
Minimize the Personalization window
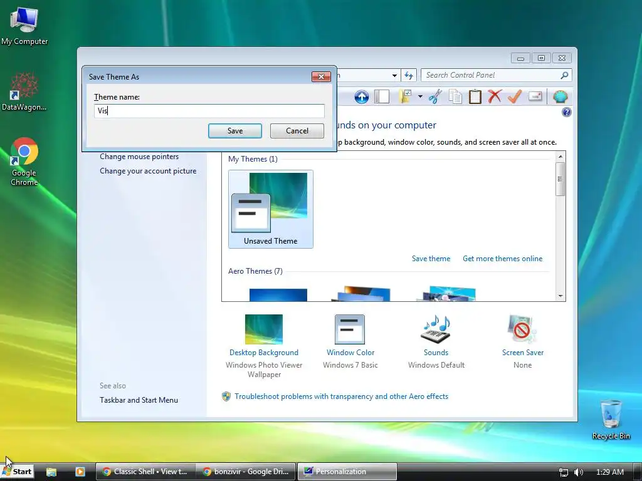[x=520, y=58]
